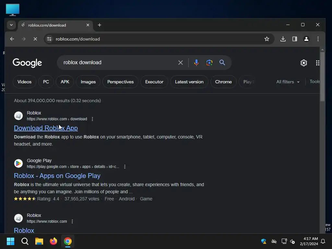Click the Google Play favicon

[x=18, y=163]
